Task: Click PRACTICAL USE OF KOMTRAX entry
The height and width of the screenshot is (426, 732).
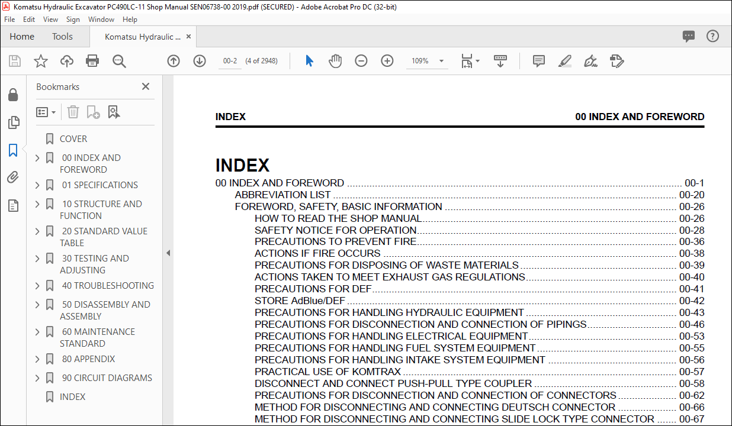Action: point(328,372)
